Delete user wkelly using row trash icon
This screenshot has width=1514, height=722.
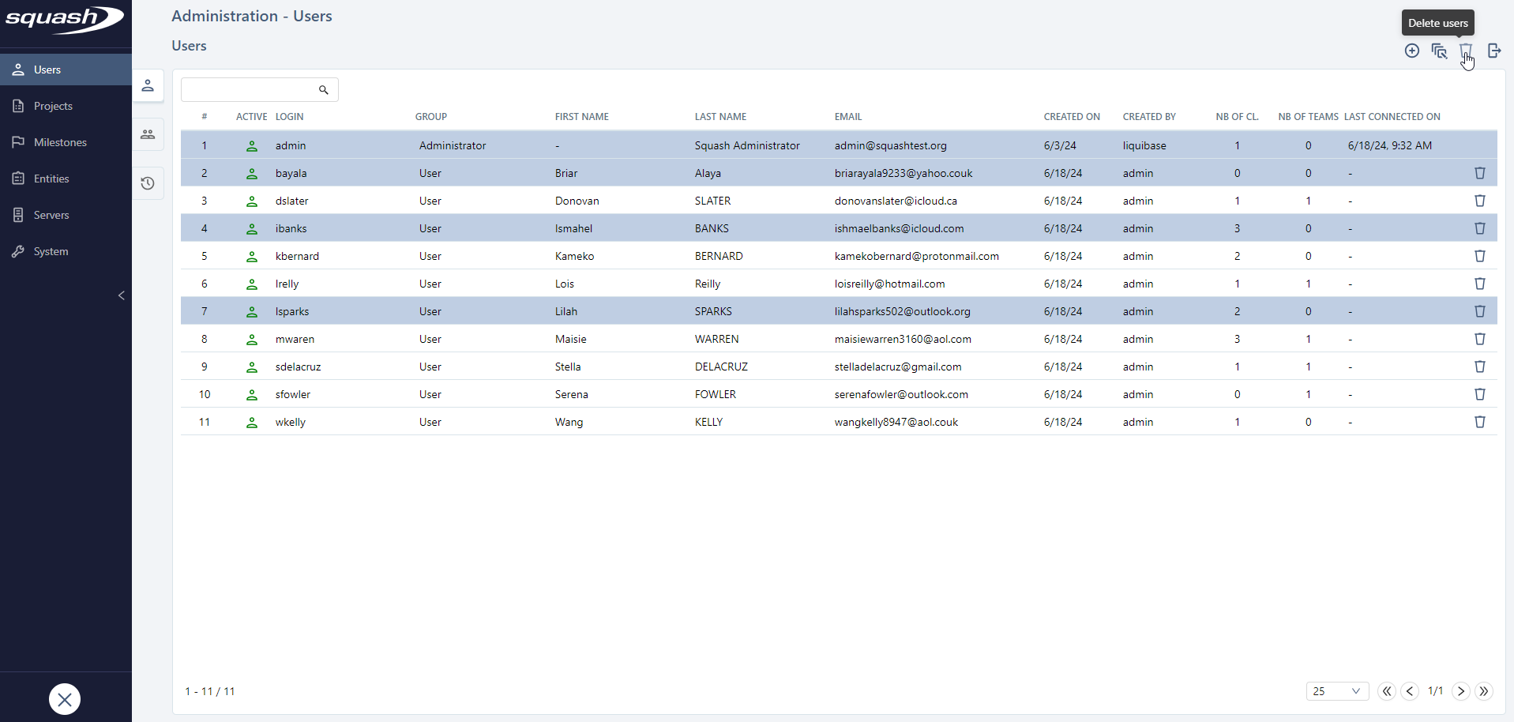(x=1479, y=422)
